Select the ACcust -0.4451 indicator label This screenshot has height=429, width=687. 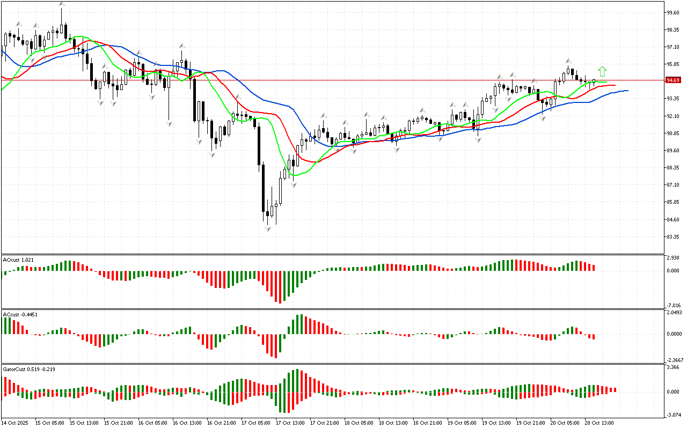(x=20, y=314)
